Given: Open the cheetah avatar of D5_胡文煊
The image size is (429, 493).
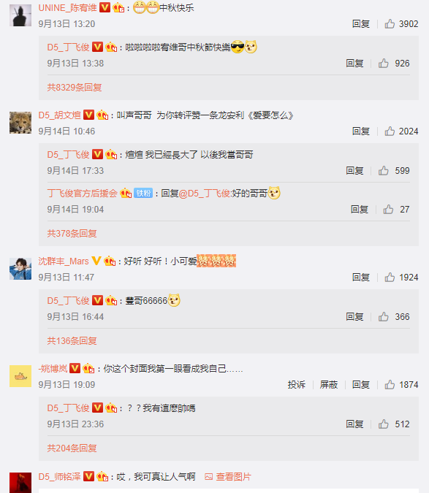Looking at the screenshot, I should click(20, 123).
